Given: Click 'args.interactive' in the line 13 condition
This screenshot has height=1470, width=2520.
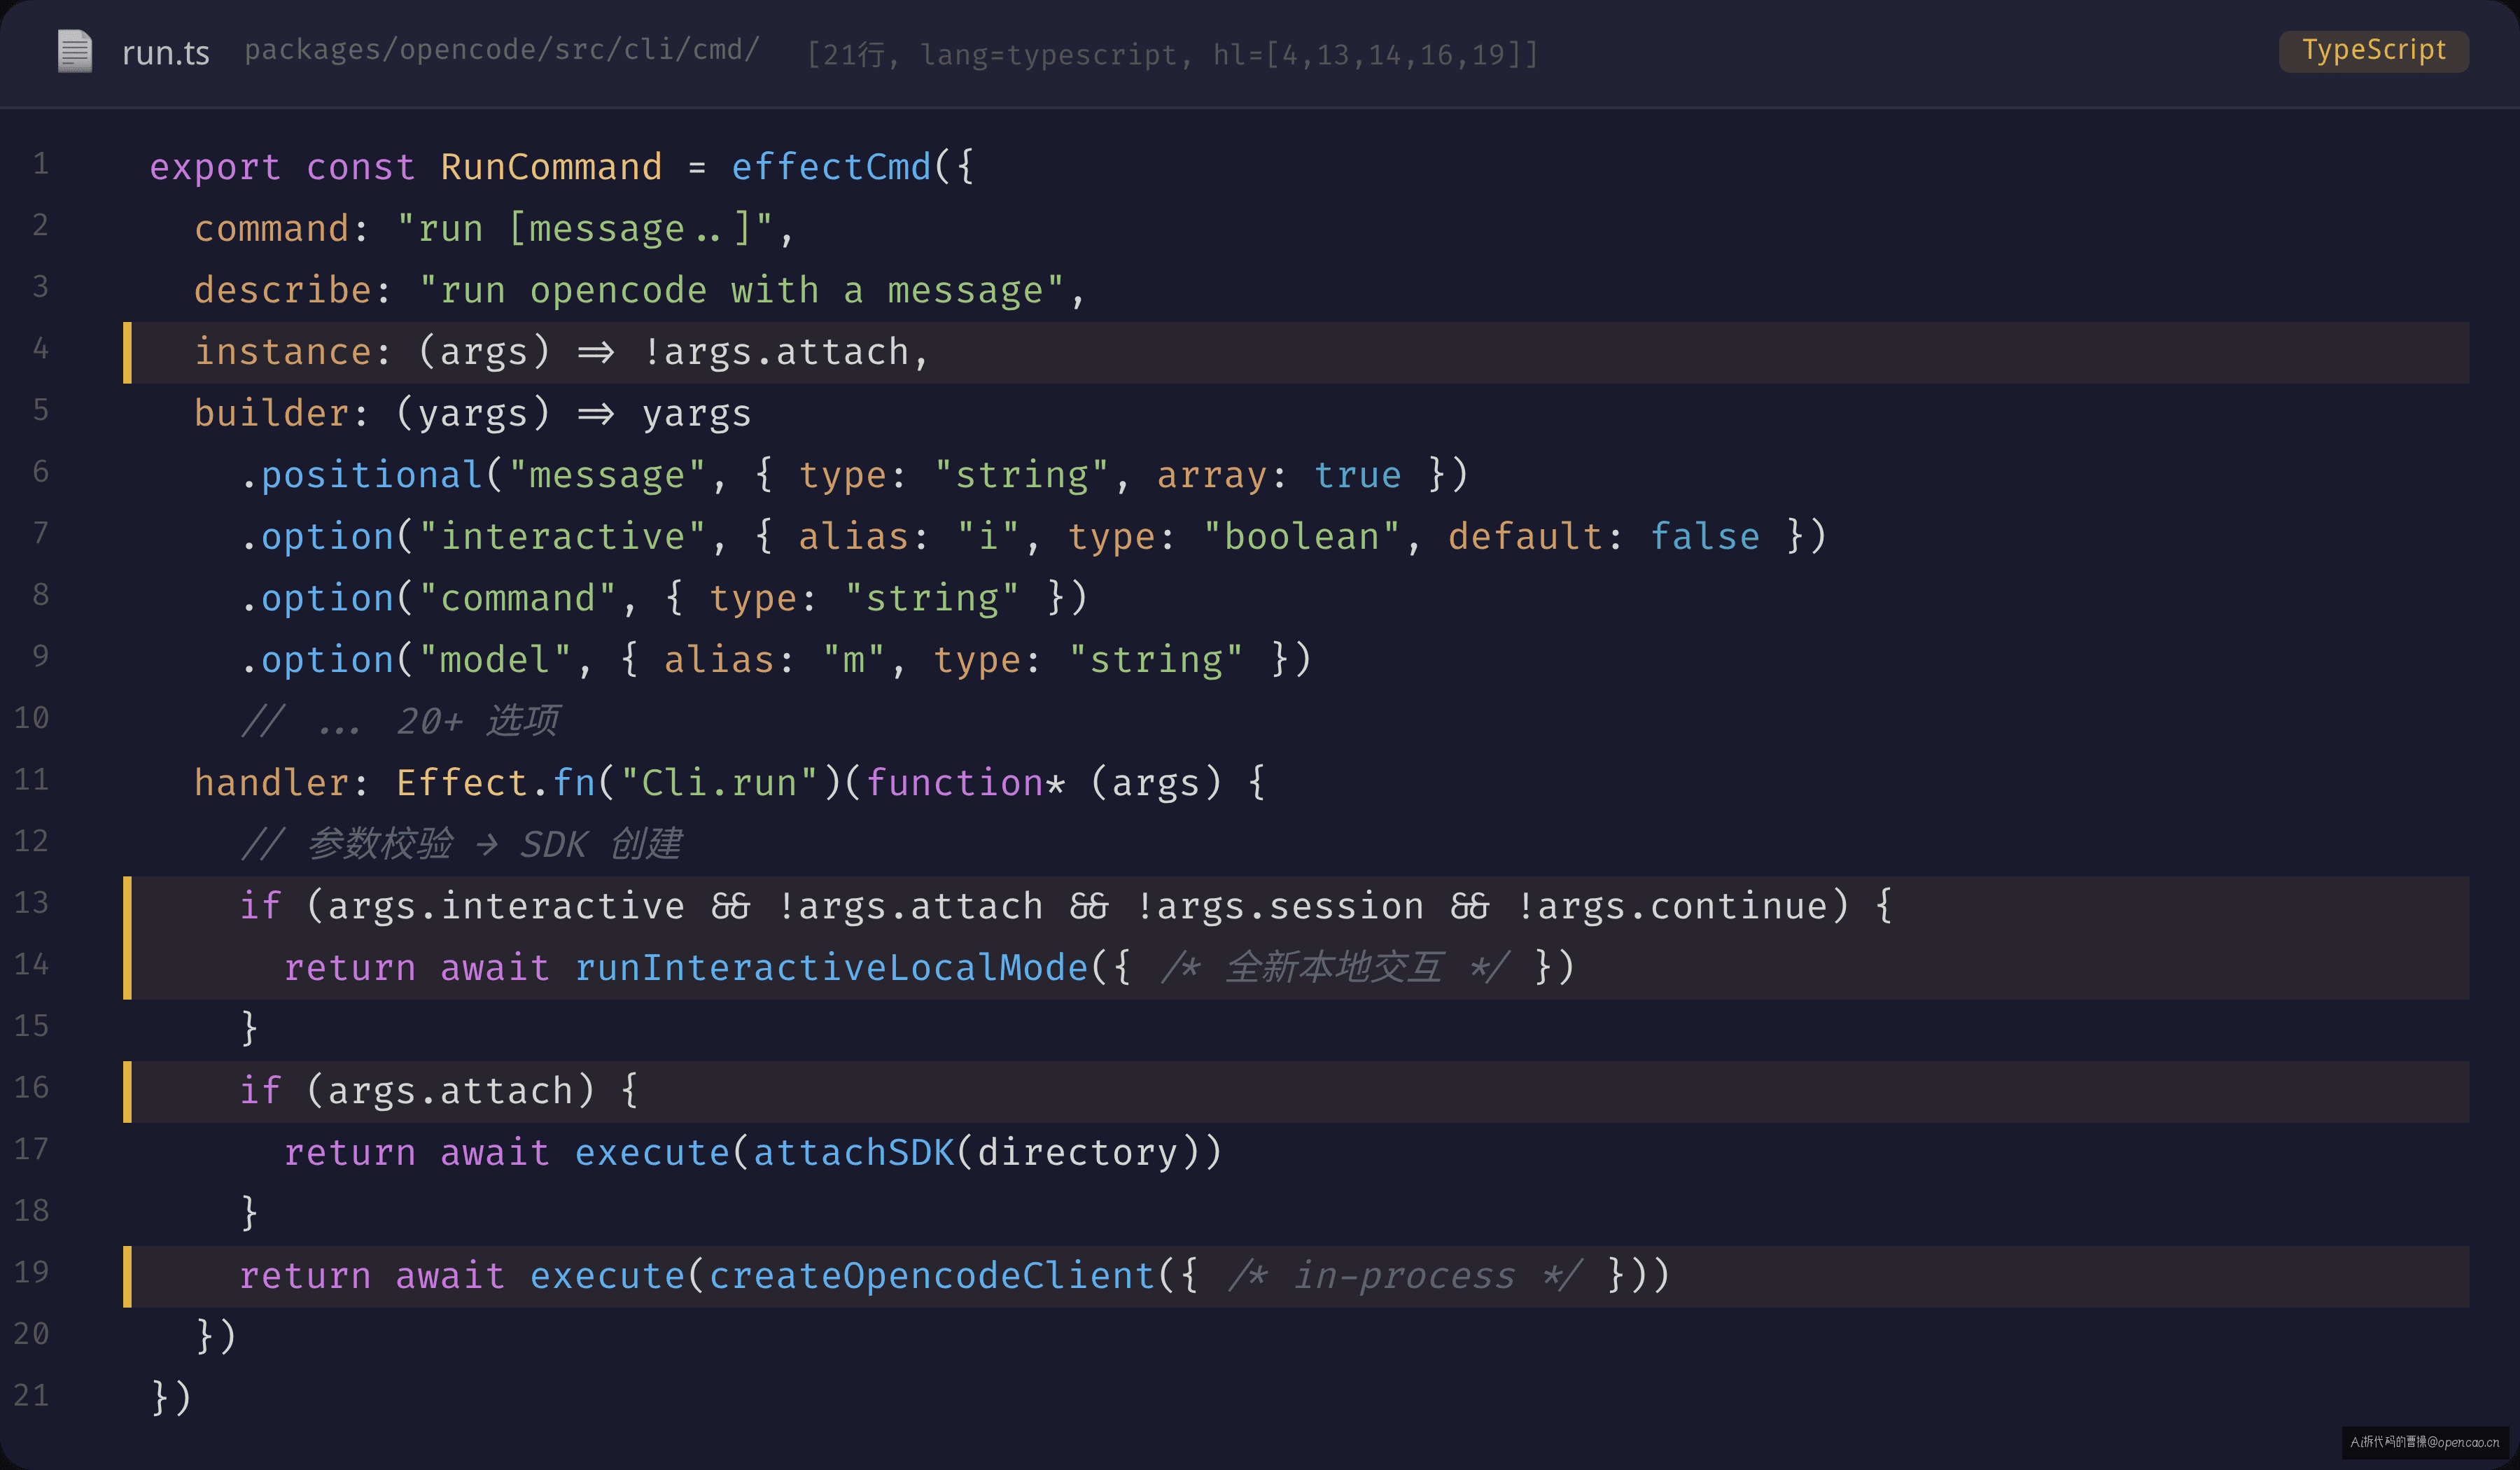Looking at the screenshot, I should tap(506, 906).
